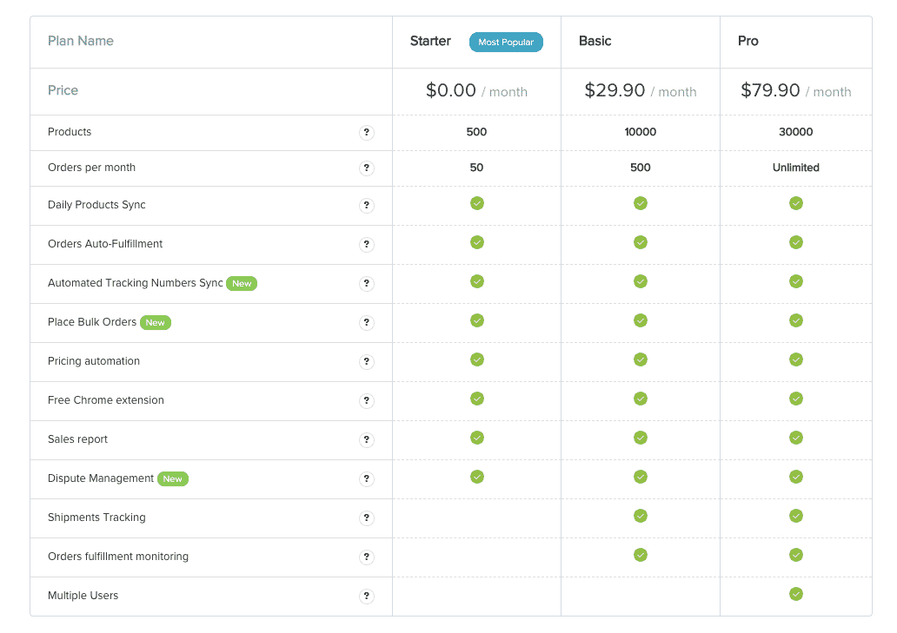Click the question mark next to Sales report
Screen dimensions: 897x633
367,440
